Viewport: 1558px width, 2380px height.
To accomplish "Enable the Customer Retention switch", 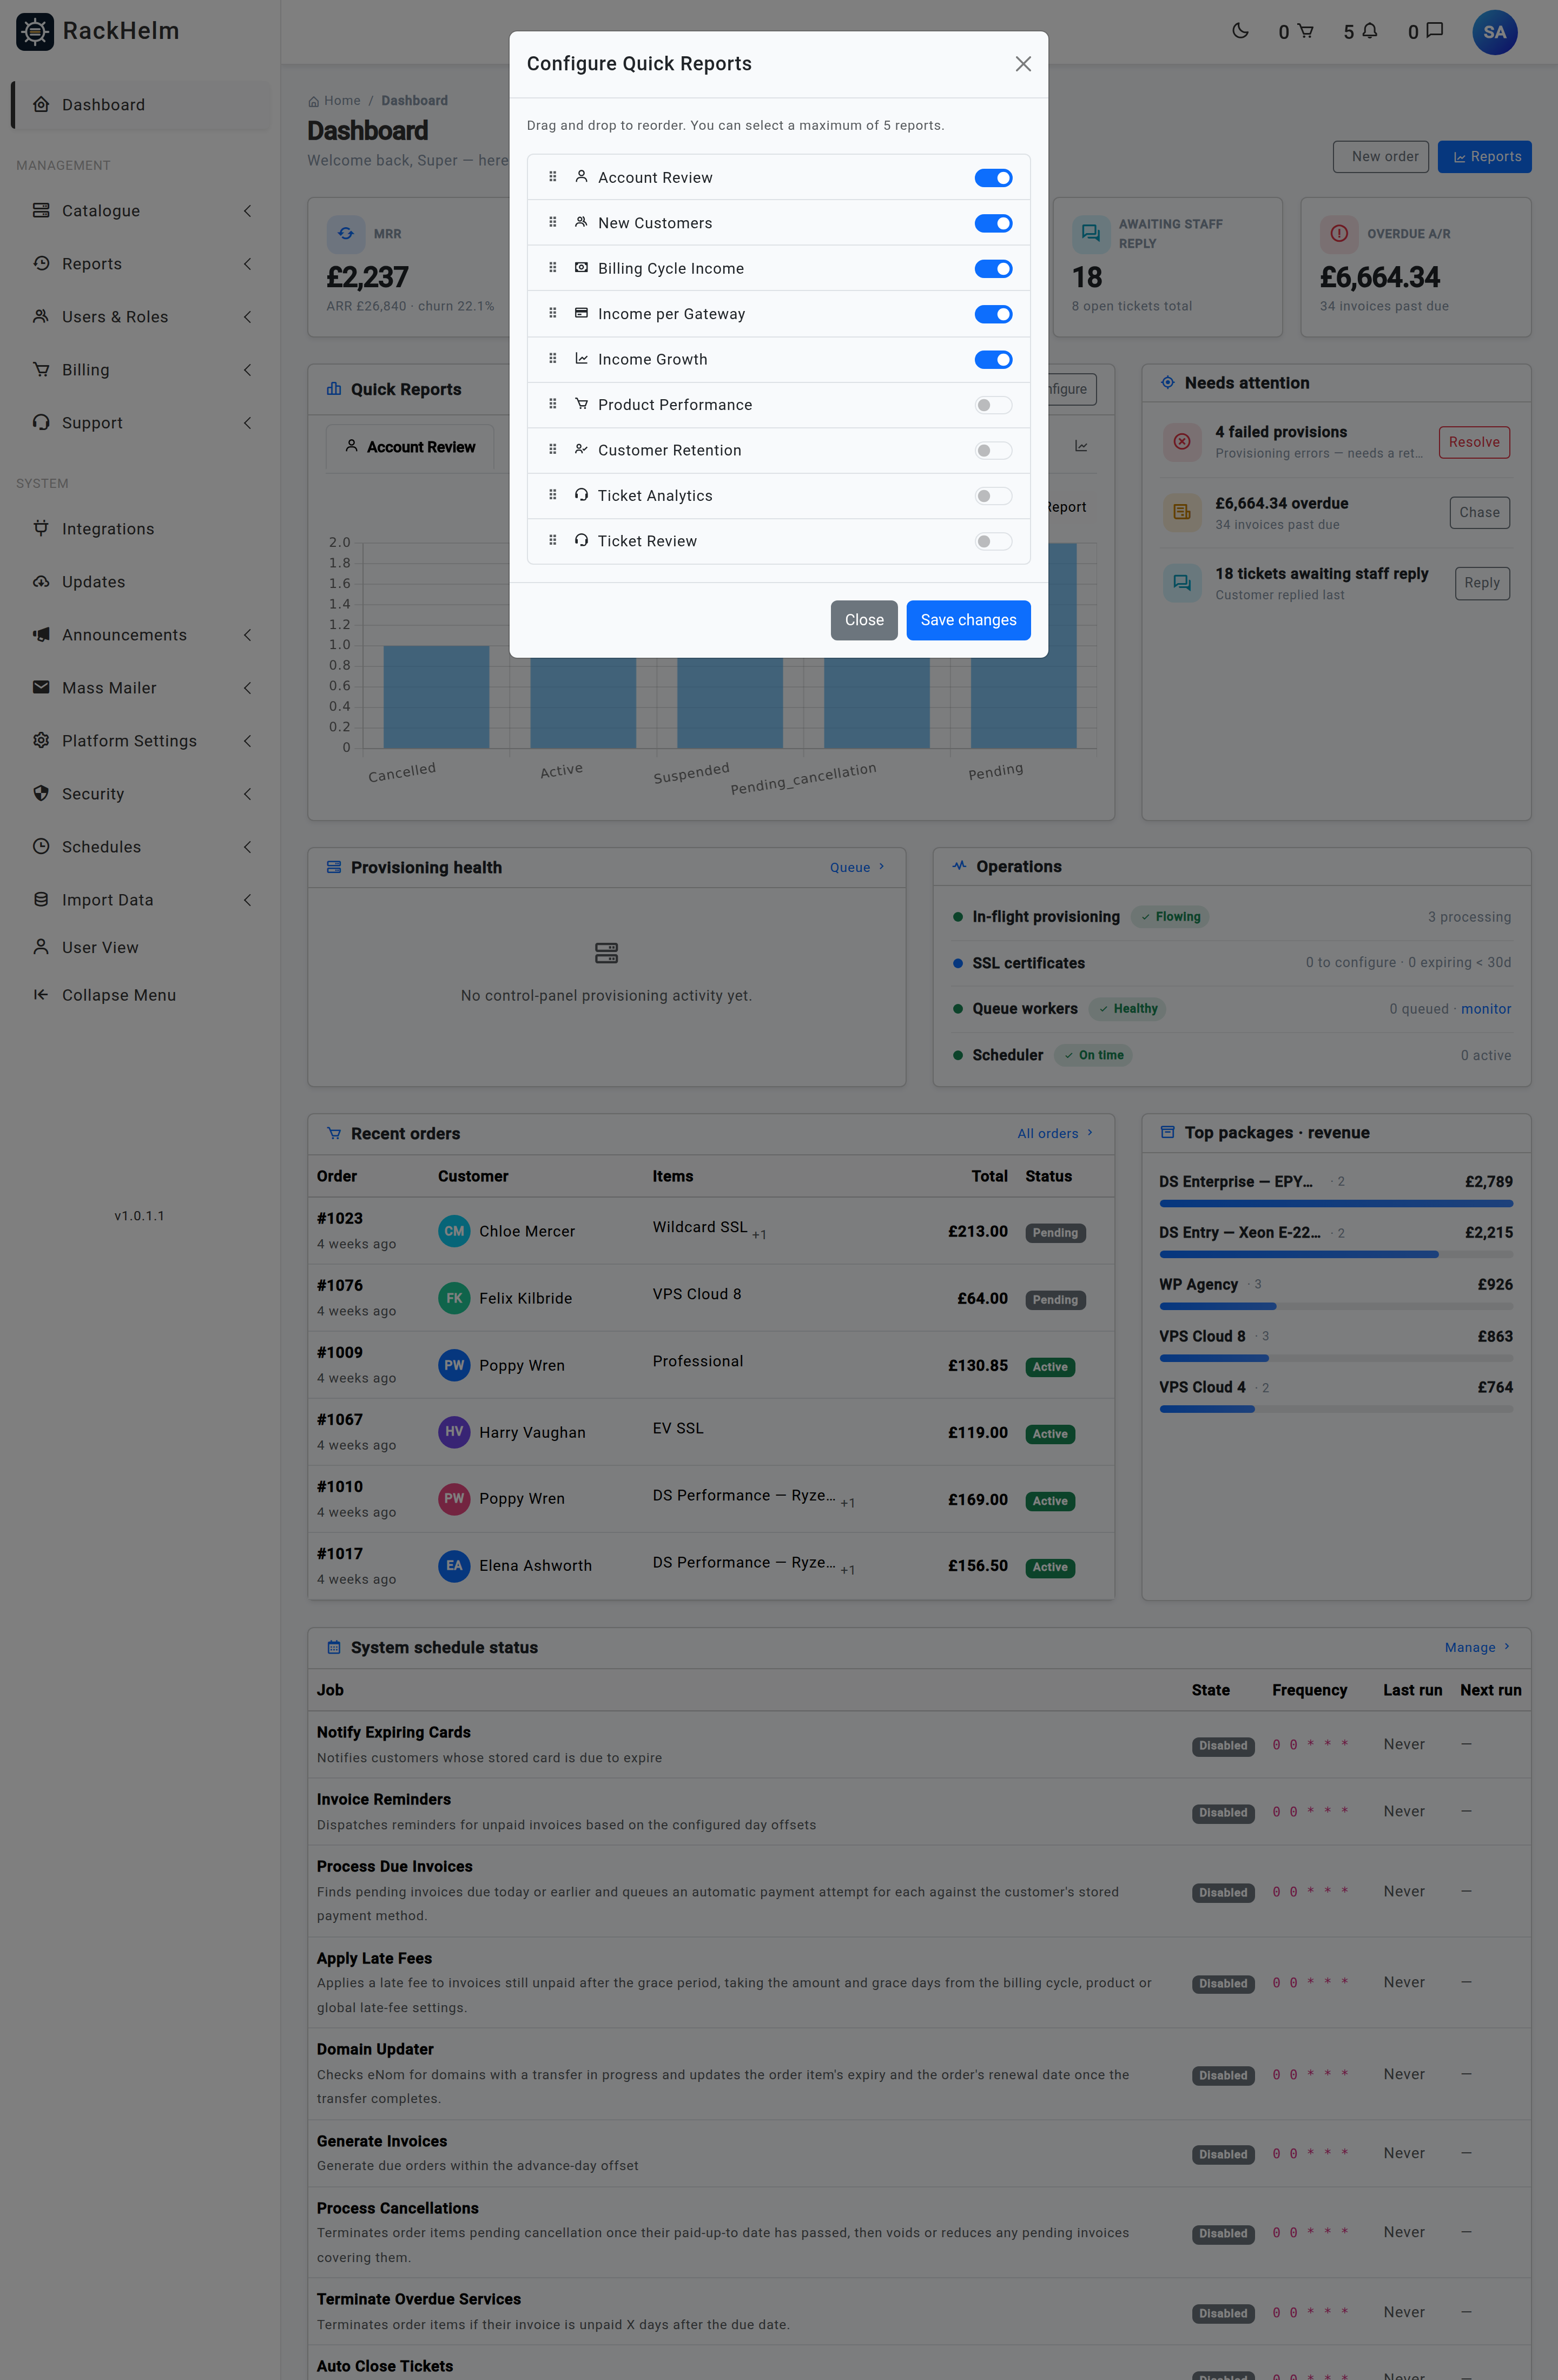I will (x=993, y=450).
